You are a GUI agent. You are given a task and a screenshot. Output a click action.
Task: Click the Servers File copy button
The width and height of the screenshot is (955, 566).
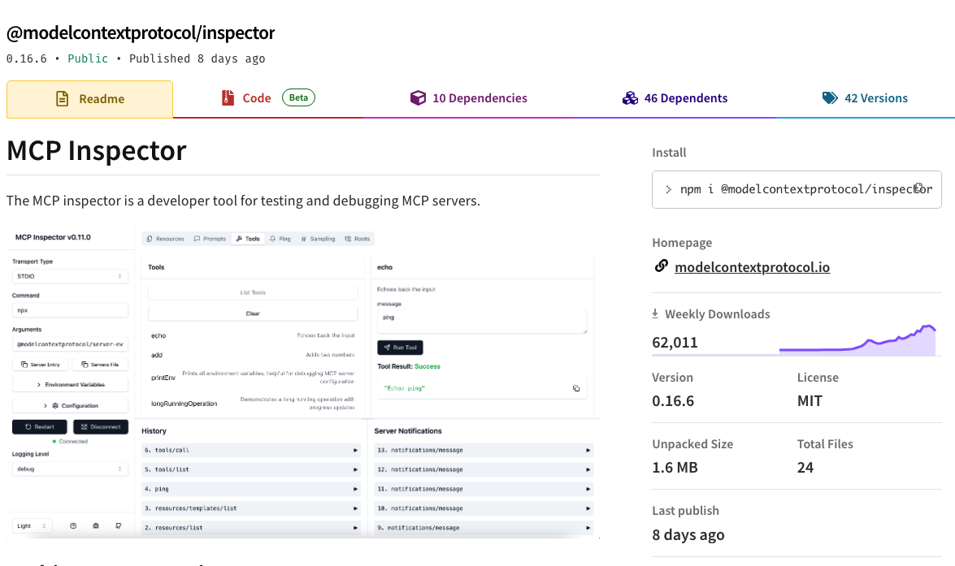[100, 365]
